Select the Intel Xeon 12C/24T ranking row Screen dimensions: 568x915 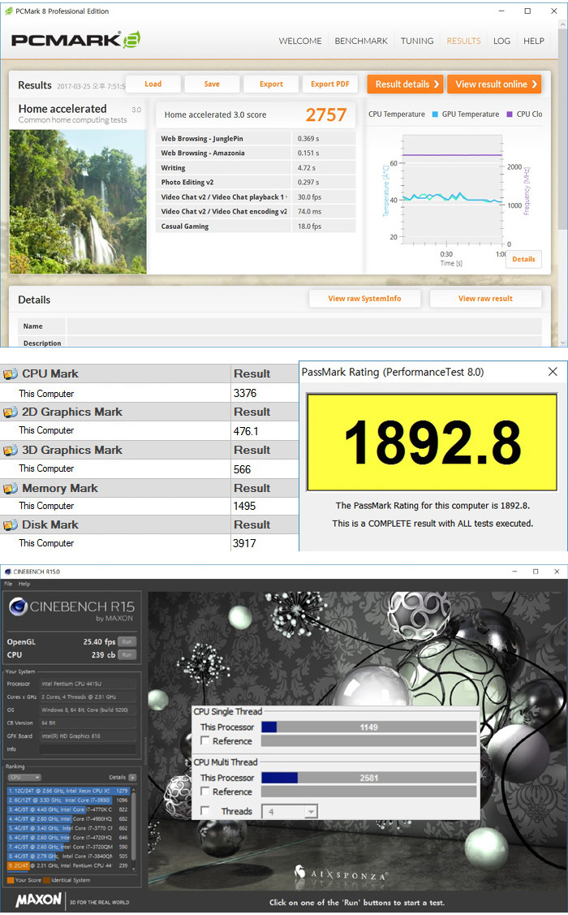(68, 791)
